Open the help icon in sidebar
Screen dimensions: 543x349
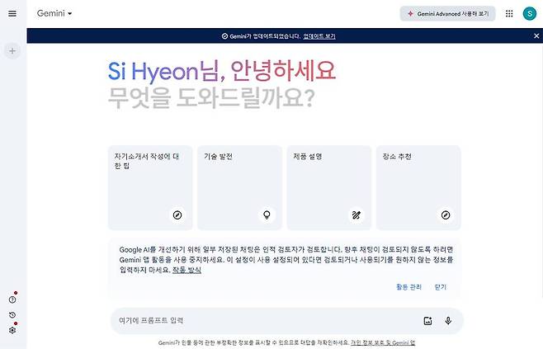click(12, 299)
